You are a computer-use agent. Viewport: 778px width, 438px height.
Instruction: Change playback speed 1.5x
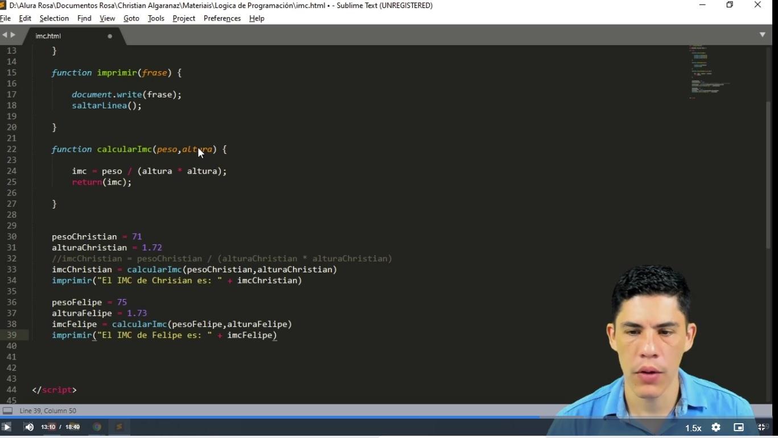click(693, 428)
